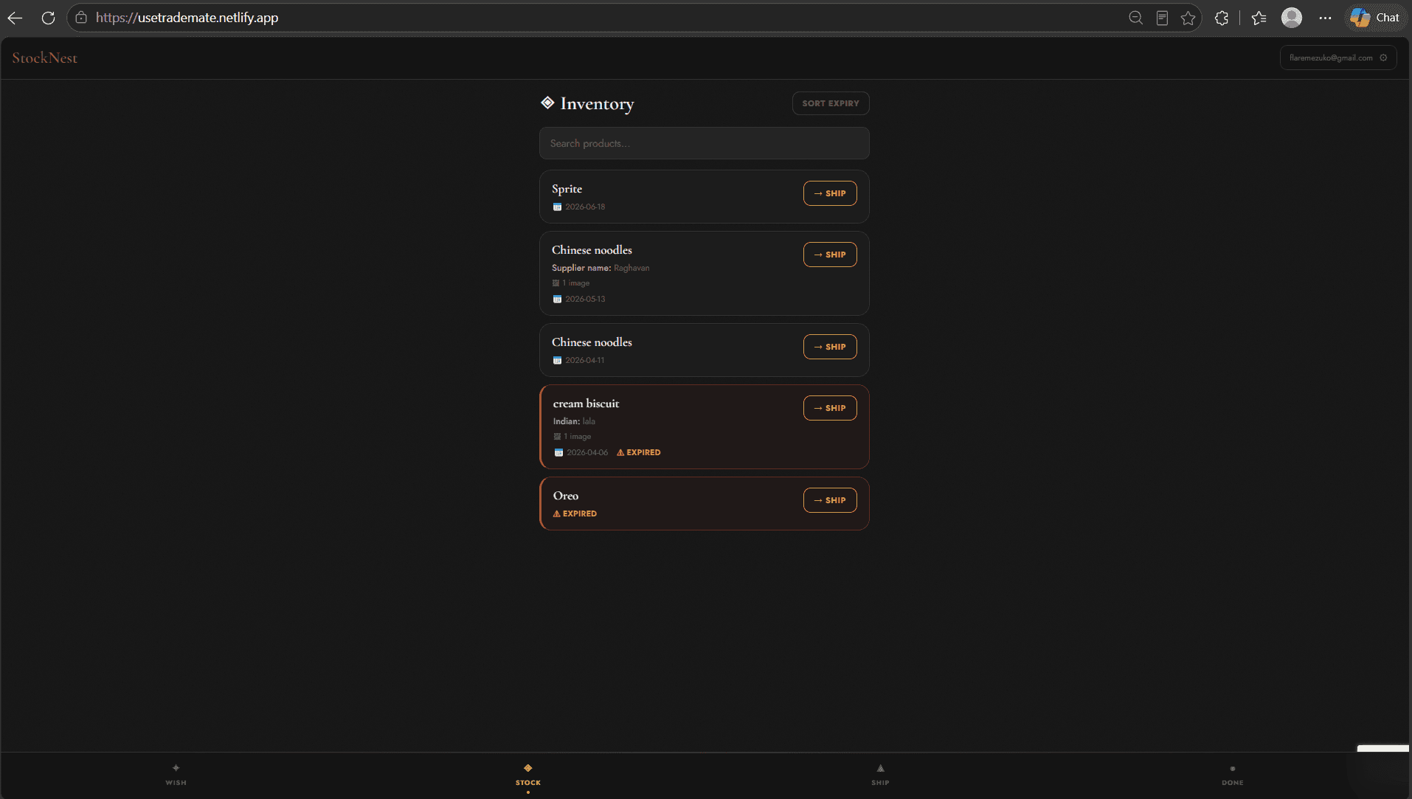
Task: Click the Indian: lala field text
Action: click(574, 421)
